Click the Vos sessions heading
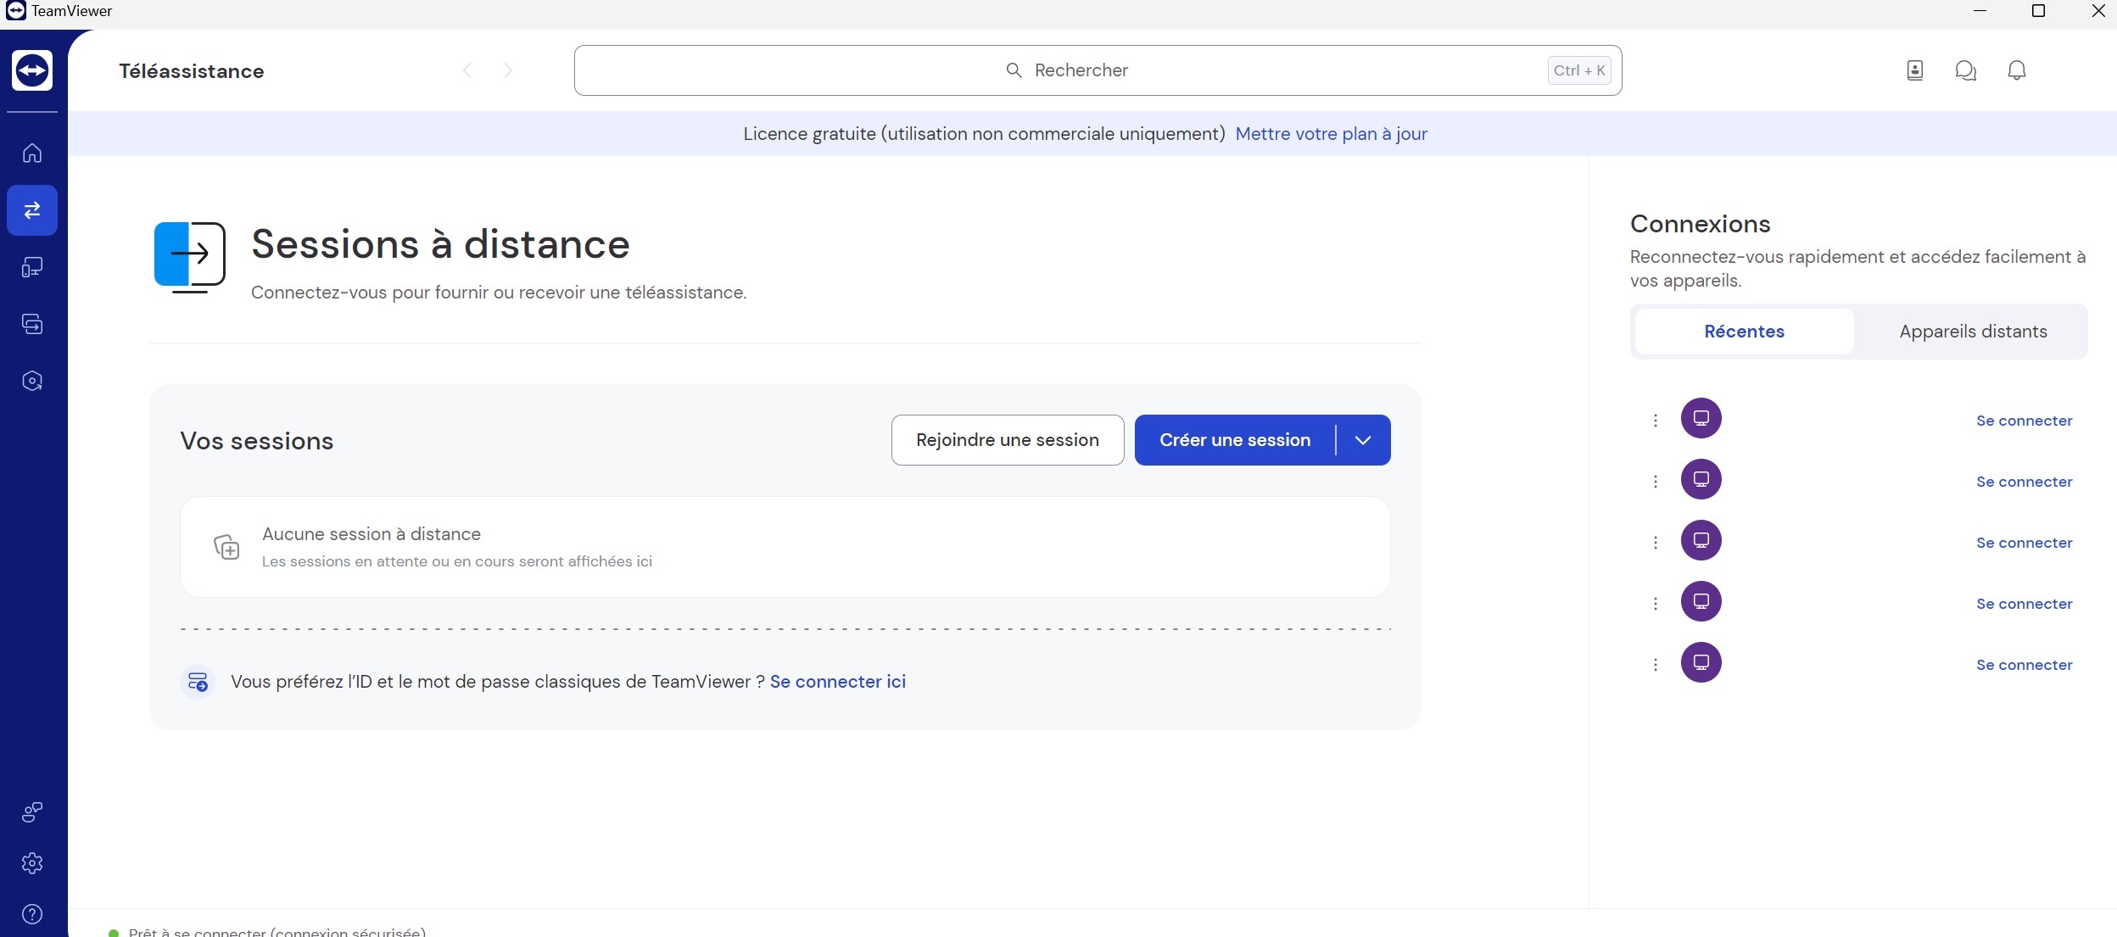This screenshot has height=937, width=2117. point(257,441)
